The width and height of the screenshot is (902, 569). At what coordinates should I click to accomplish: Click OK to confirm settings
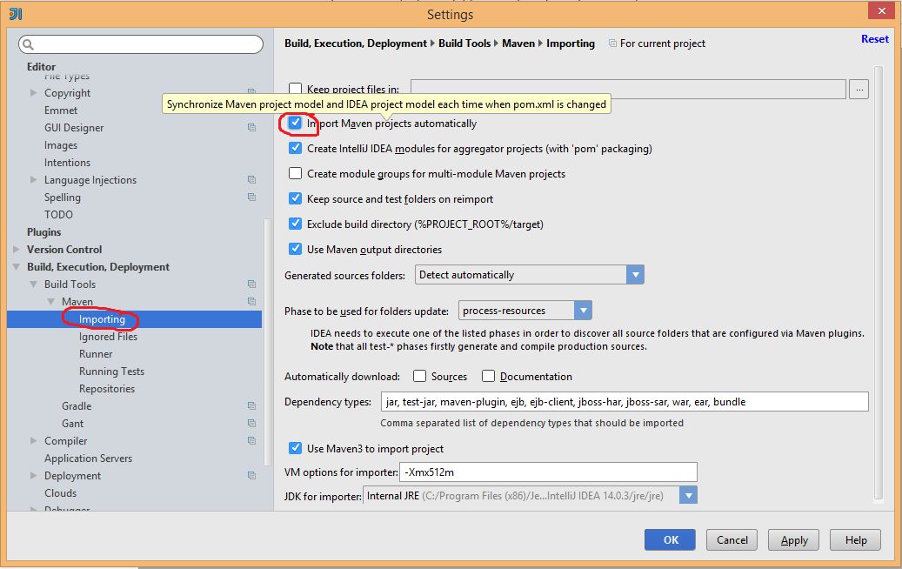670,539
